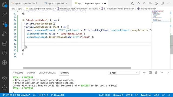Viewport: 173px width, 97px height.
Task: Open terminal selector dropdown '2: node'
Action: (124, 73)
